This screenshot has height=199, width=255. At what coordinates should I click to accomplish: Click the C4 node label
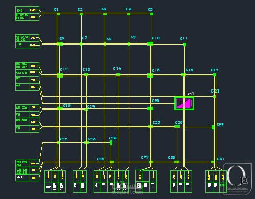pyautogui.click(x=128, y=9)
